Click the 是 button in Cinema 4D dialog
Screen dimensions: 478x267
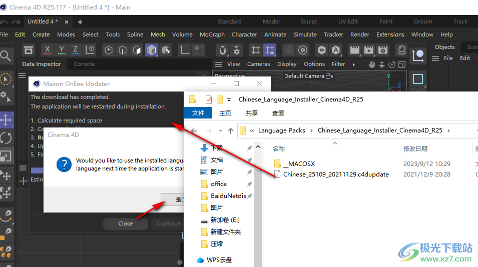point(173,199)
